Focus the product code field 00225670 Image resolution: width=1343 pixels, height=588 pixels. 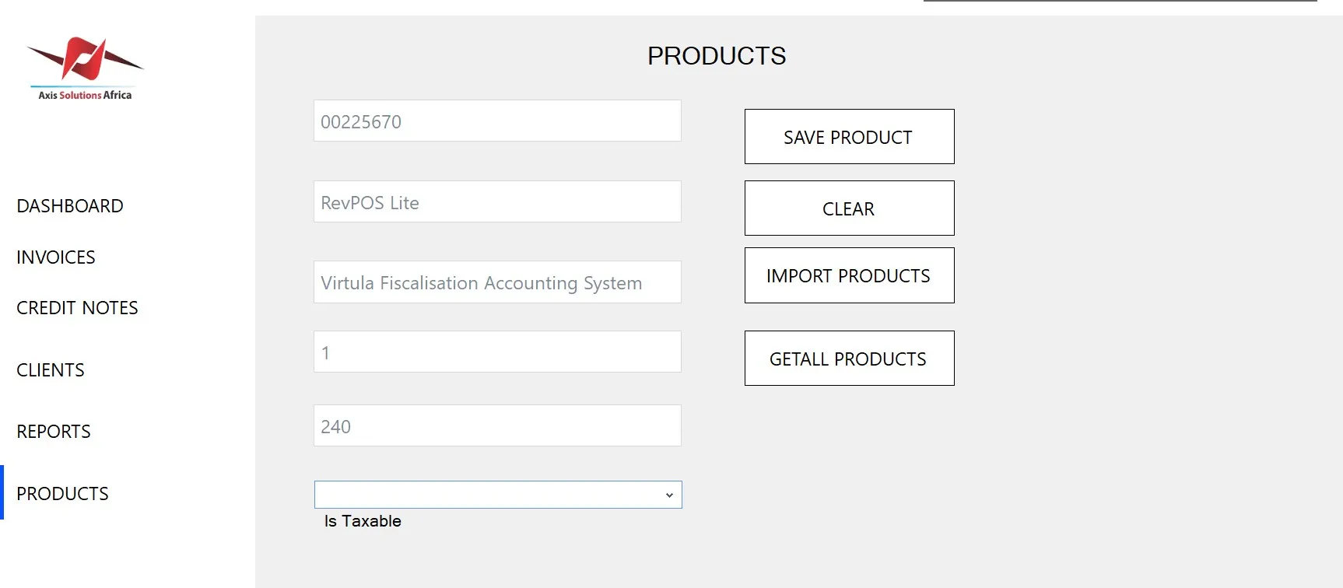point(497,121)
